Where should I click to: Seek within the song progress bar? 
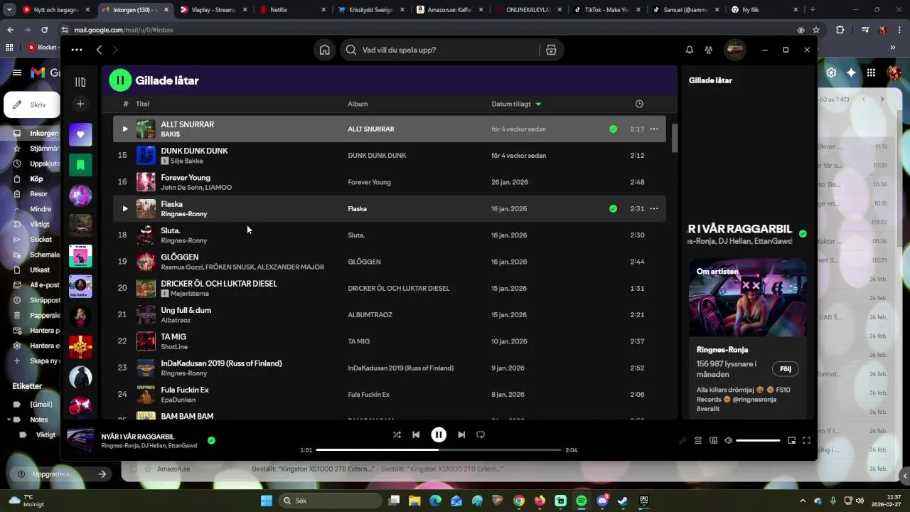point(439,449)
